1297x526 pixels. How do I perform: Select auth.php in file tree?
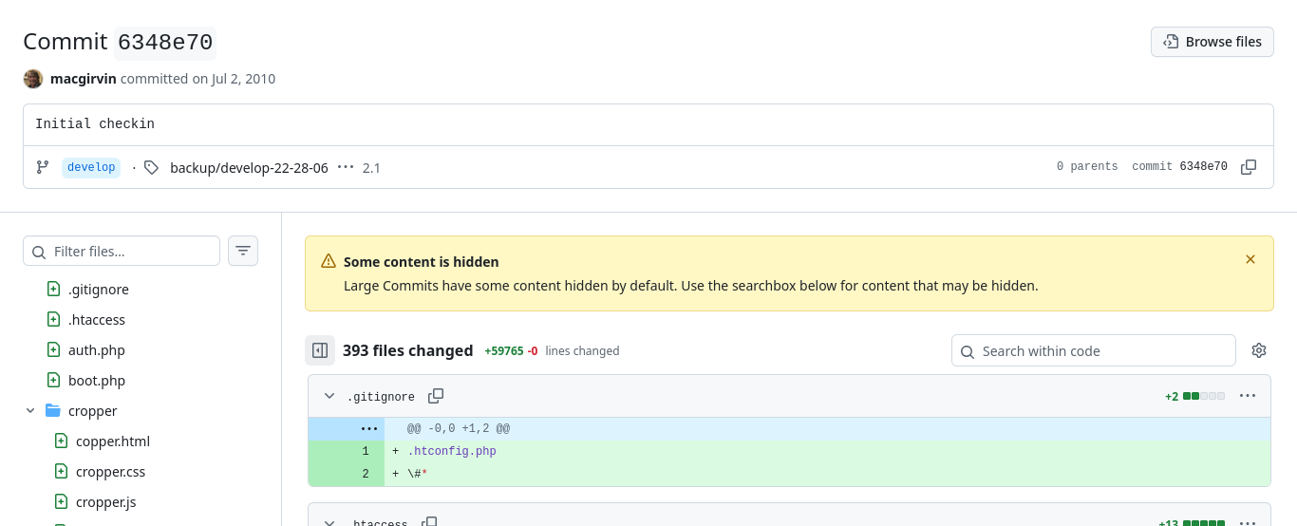(x=96, y=350)
